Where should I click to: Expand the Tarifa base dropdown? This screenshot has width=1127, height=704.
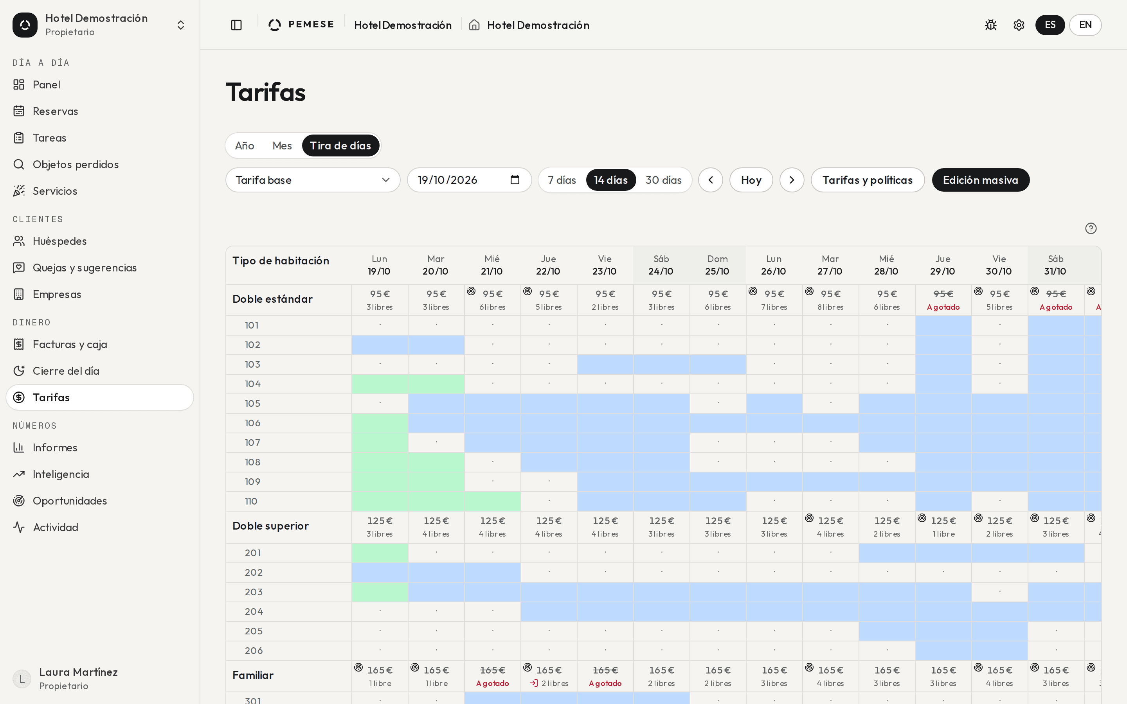coord(313,180)
